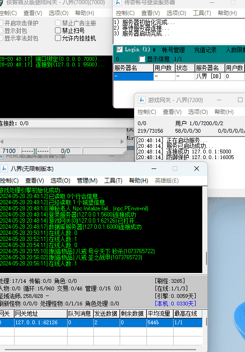The width and height of the screenshot is (245, 352).
Task: Click the 发送数据 column header
Action: [107, 313]
